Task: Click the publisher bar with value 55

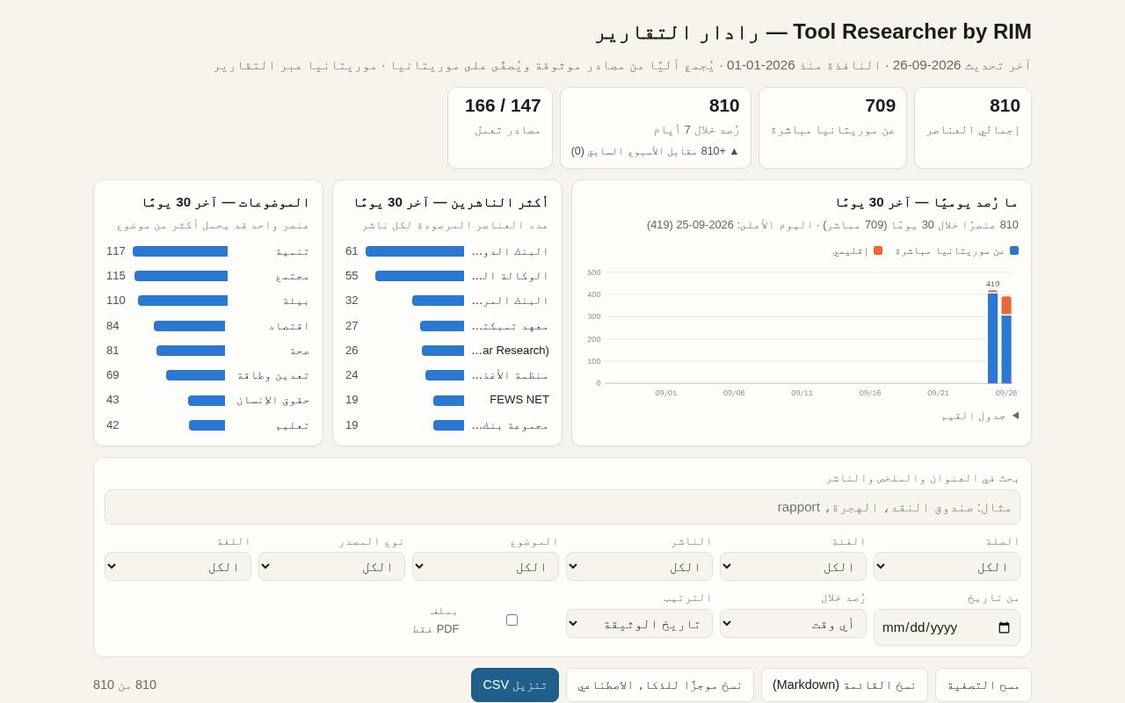Action: coord(419,276)
